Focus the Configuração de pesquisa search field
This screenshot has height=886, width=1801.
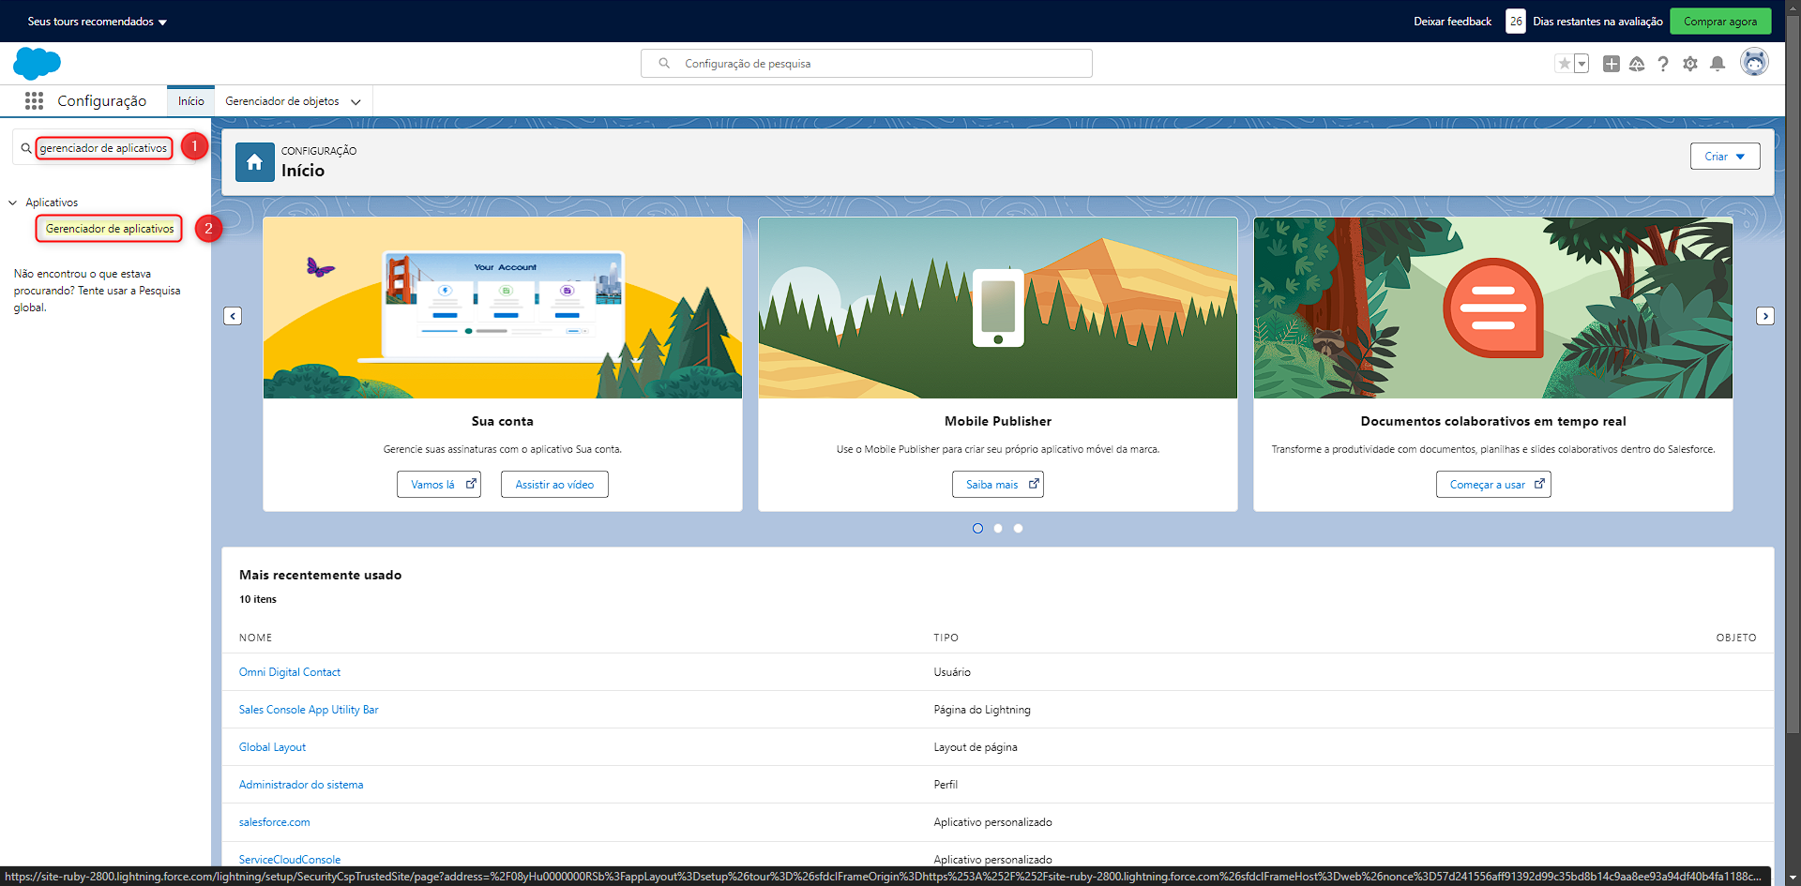pos(867,64)
